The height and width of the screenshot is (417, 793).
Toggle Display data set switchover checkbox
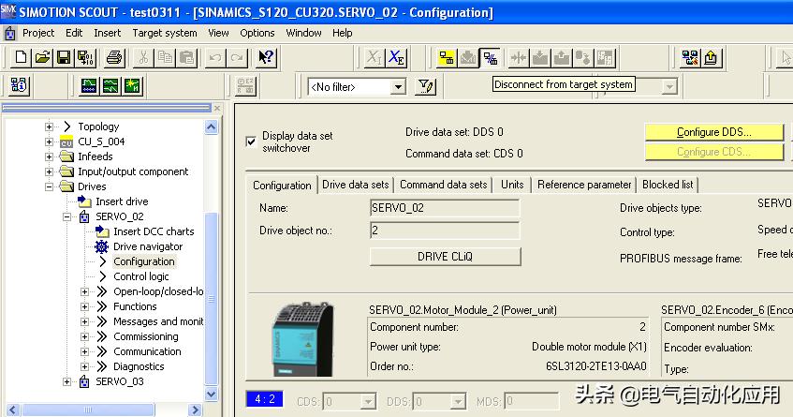pyautogui.click(x=251, y=141)
